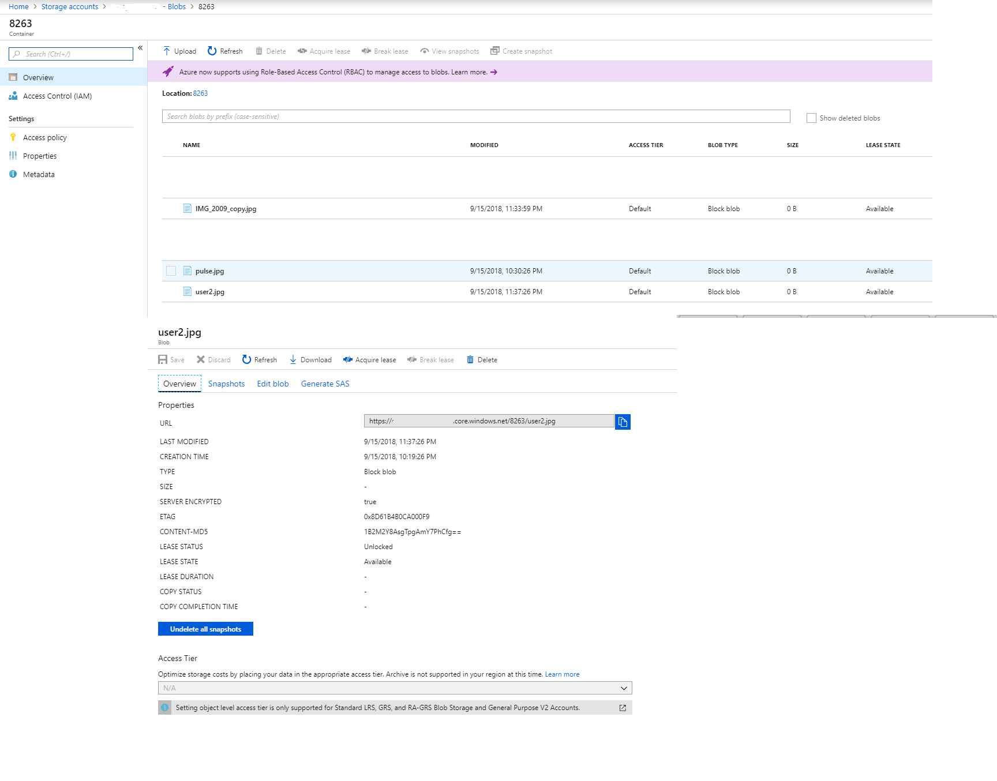This screenshot has height=781, width=997.
Task: Toggle Show deleted blobs checkbox
Action: click(811, 118)
